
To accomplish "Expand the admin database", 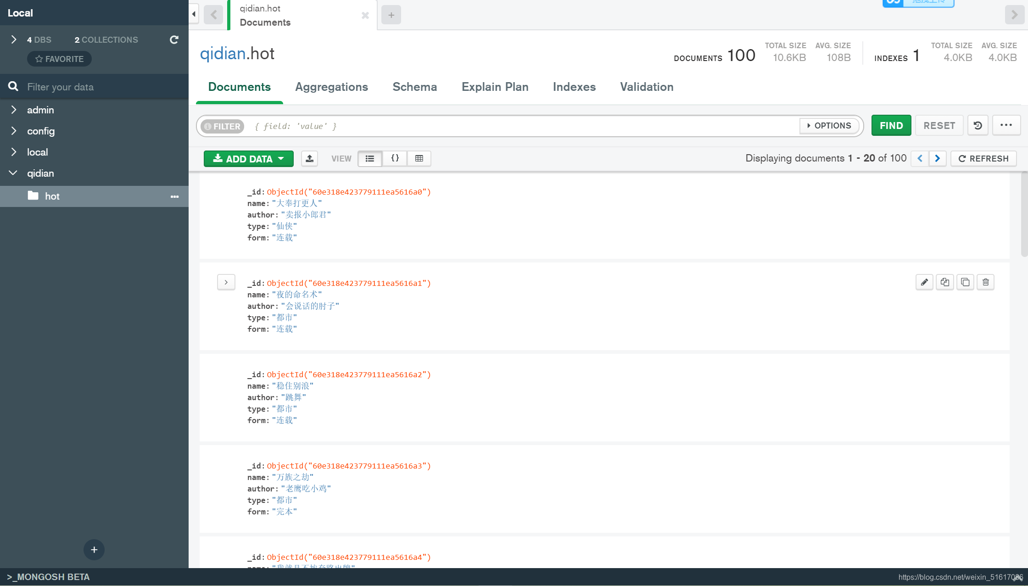I will [x=14, y=110].
